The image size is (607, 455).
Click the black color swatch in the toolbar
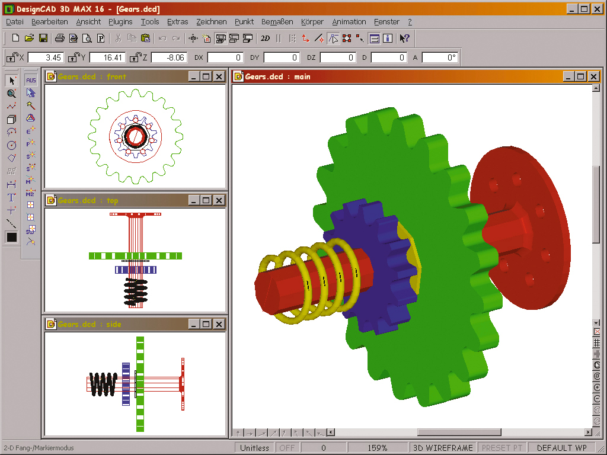point(11,237)
